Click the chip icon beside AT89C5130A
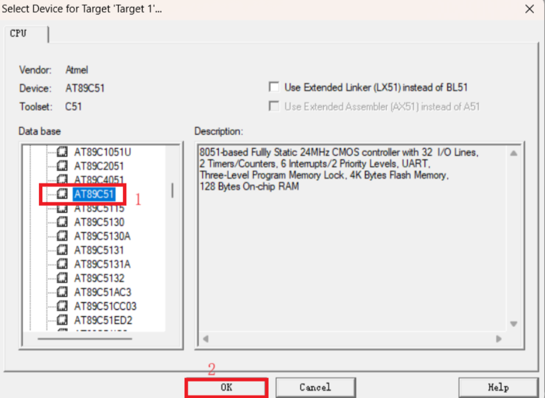Screen dimensions: 545x398 [x=62, y=236]
